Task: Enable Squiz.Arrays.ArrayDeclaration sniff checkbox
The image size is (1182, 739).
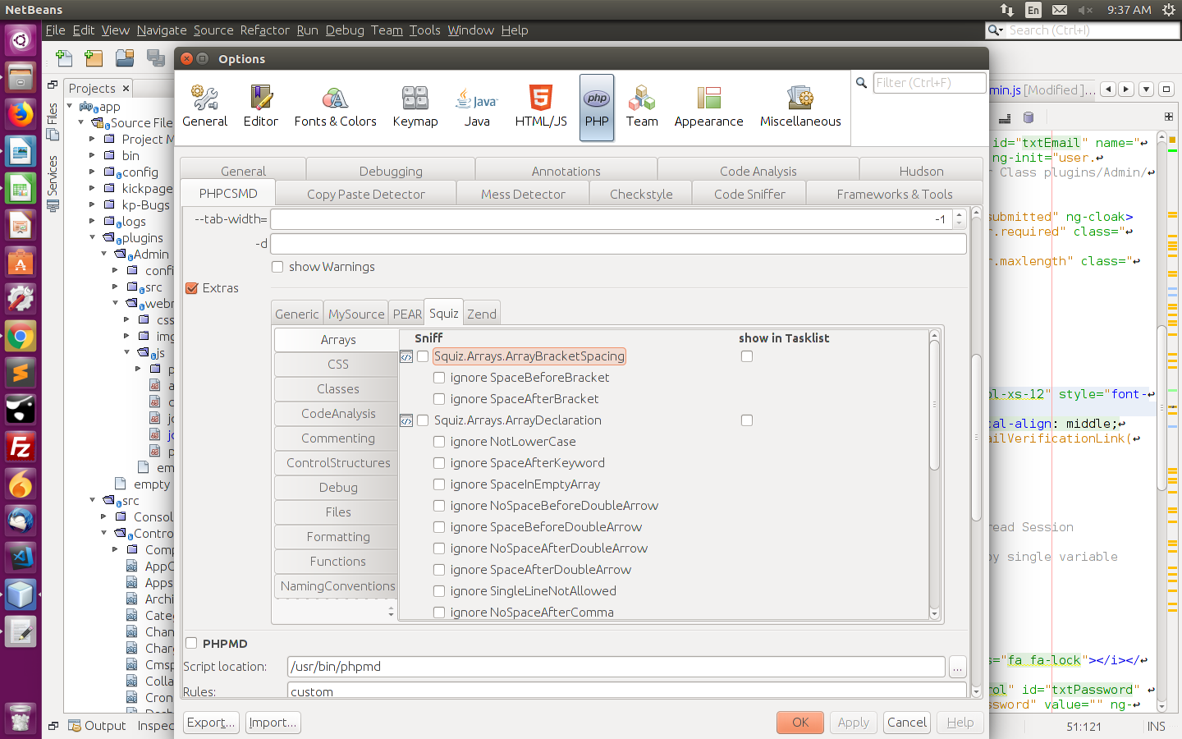Action: coord(423,420)
